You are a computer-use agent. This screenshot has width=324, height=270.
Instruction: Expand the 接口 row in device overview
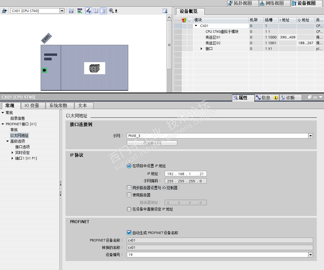(x=201, y=49)
